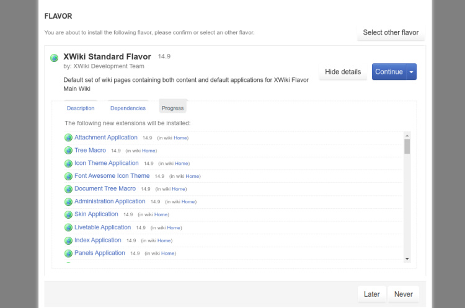Click the Attachment Application extension icon

coord(68,138)
